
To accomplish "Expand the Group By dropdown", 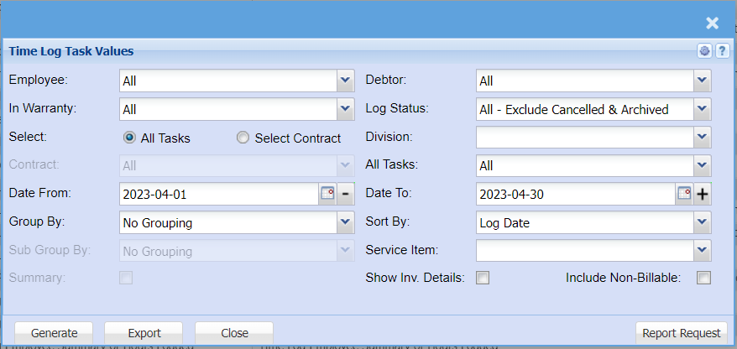I will click(345, 222).
